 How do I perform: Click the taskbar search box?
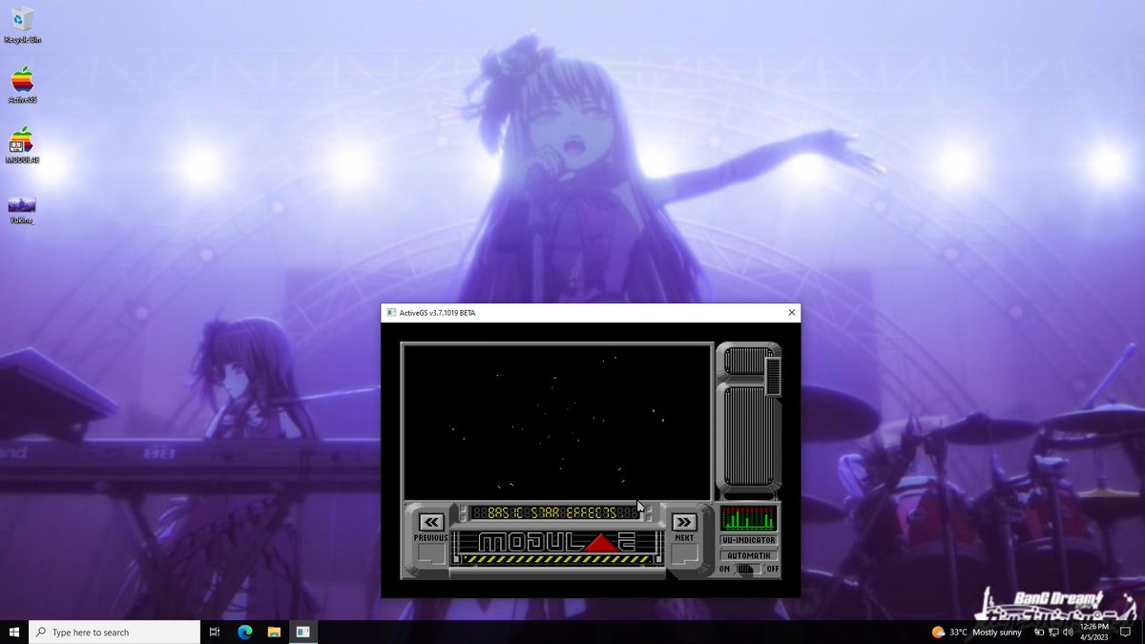[x=114, y=632]
